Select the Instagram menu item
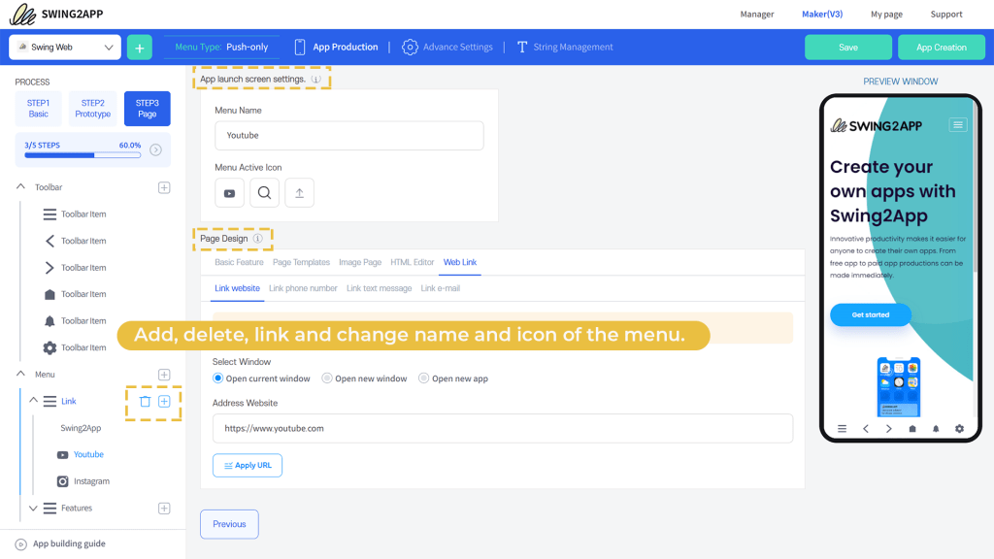This screenshot has height=559, width=994. [83, 481]
